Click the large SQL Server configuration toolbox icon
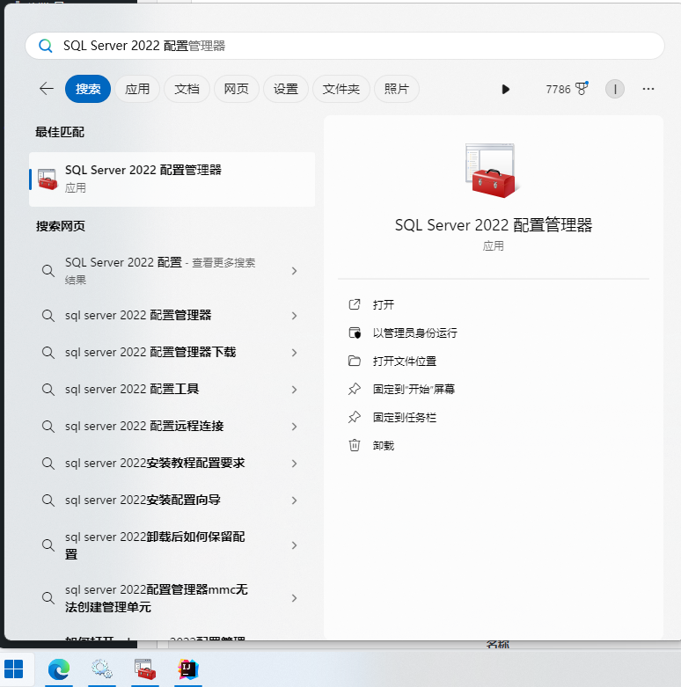 tap(492, 171)
